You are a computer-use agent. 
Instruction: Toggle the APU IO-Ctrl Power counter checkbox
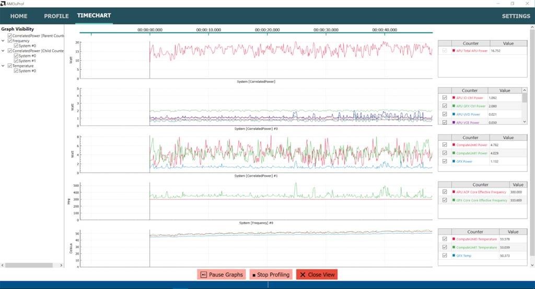[x=445, y=98]
